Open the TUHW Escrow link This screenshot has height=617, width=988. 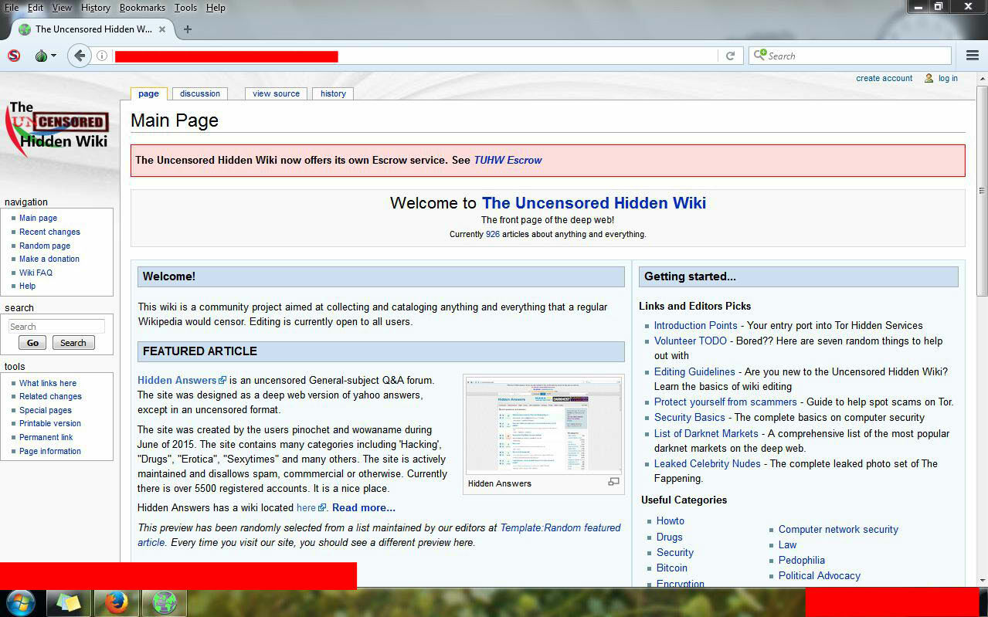[508, 161]
